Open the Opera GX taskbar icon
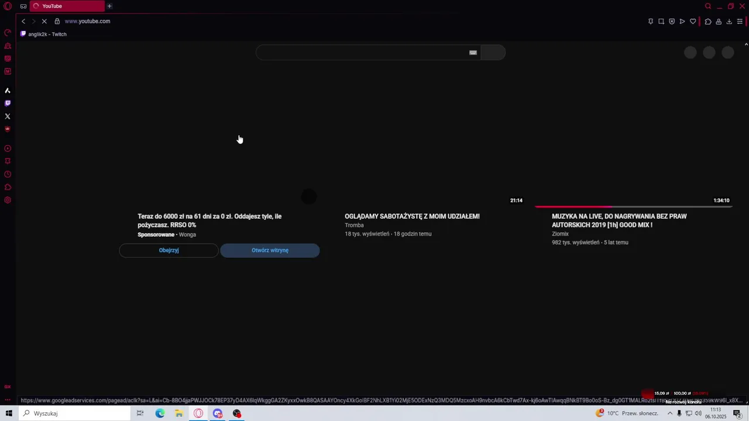749x421 pixels. point(198,413)
